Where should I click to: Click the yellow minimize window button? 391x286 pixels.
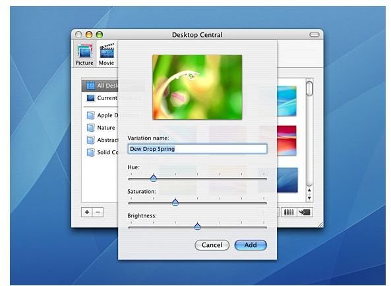coord(89,35)
